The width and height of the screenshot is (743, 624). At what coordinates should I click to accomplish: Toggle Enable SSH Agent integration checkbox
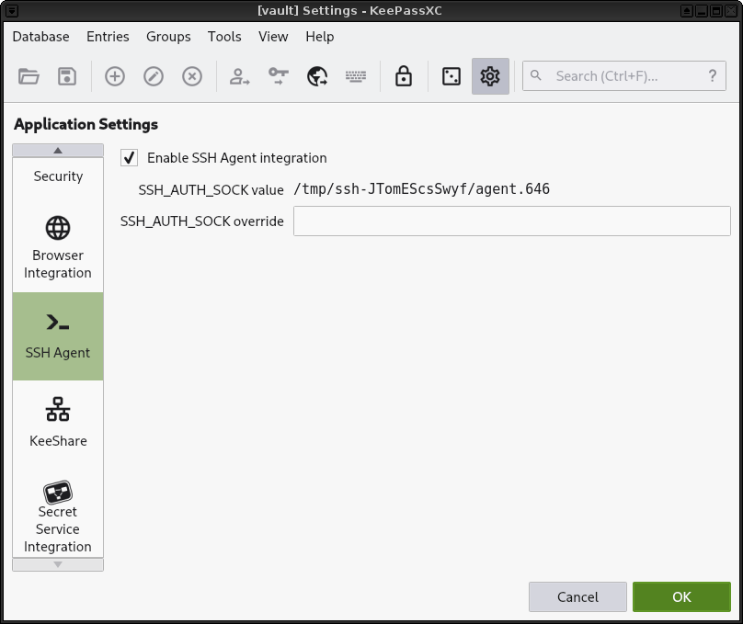coord(130,158)
